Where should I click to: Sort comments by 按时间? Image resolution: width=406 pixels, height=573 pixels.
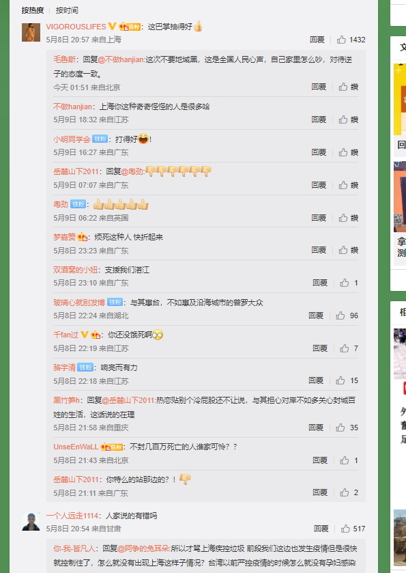pos(67,10)
